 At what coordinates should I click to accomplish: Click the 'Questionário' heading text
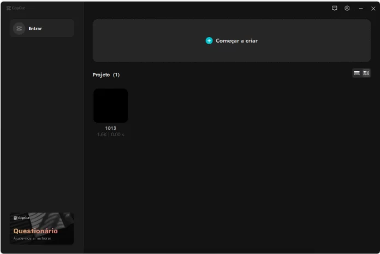tap(35, 231)
